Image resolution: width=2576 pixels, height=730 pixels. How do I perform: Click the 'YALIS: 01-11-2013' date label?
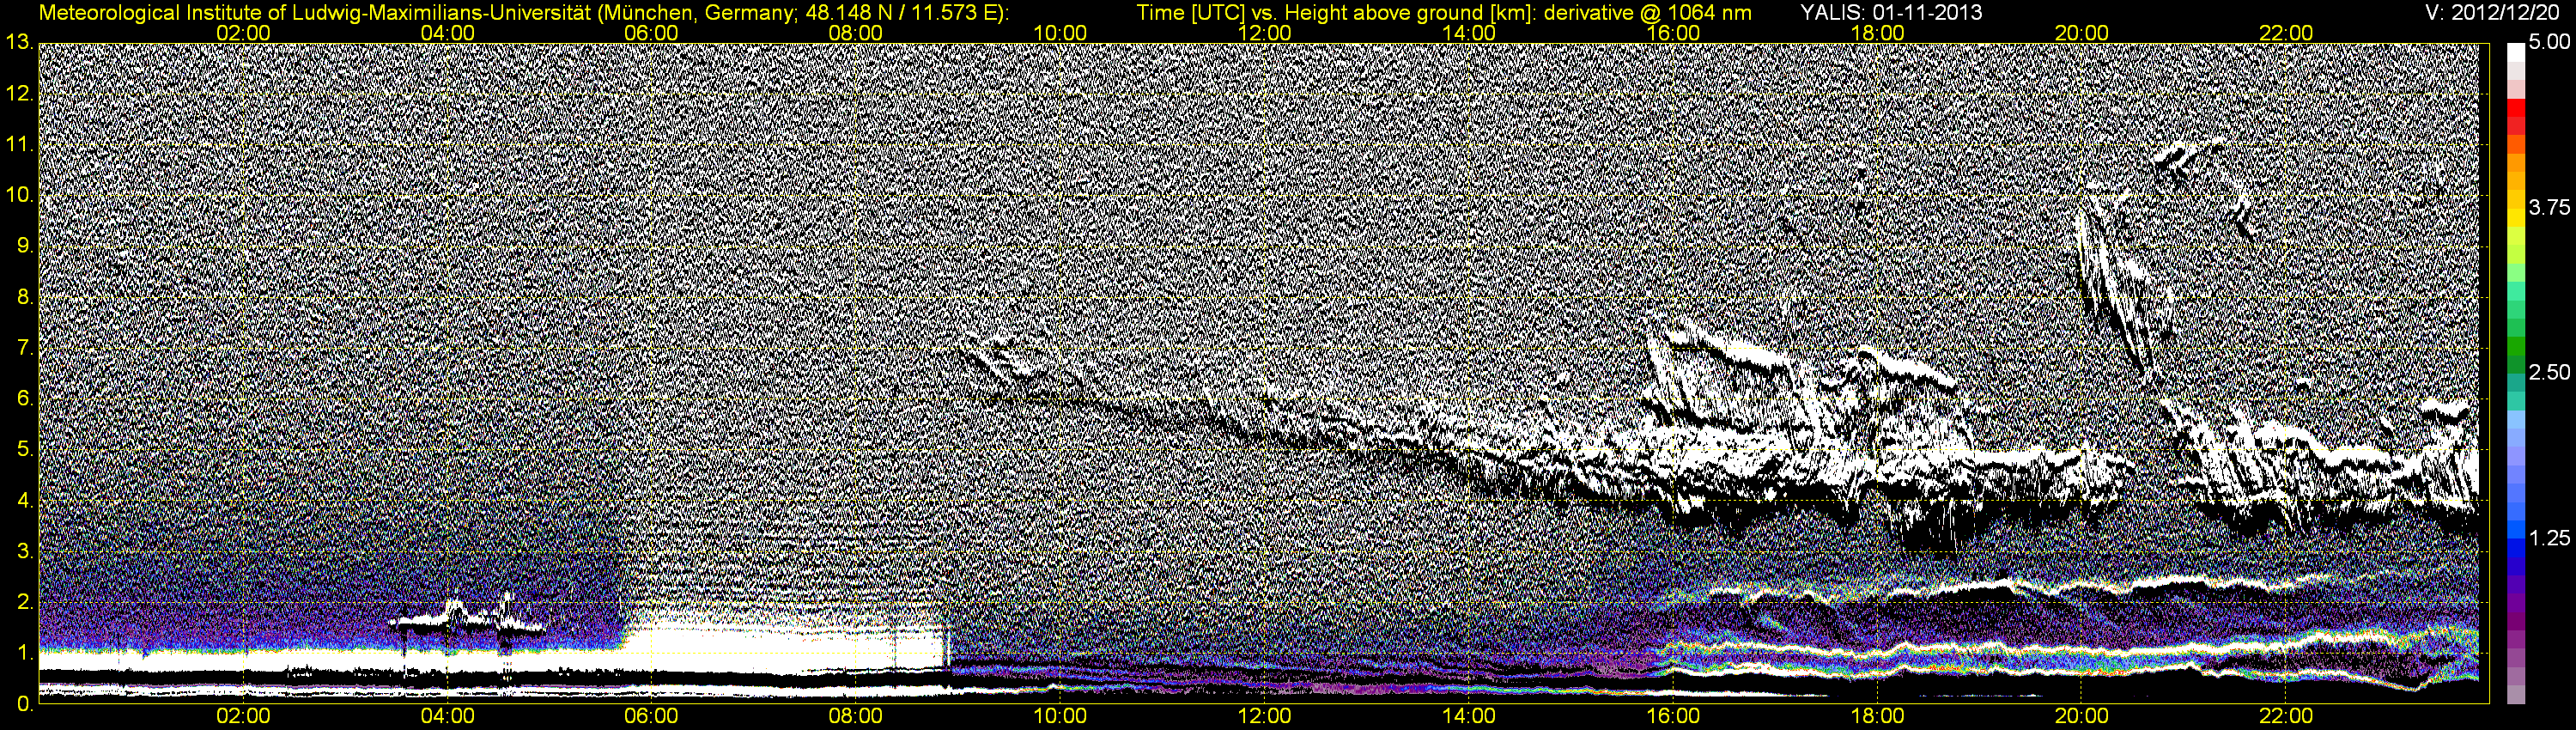coord(1891,12)
